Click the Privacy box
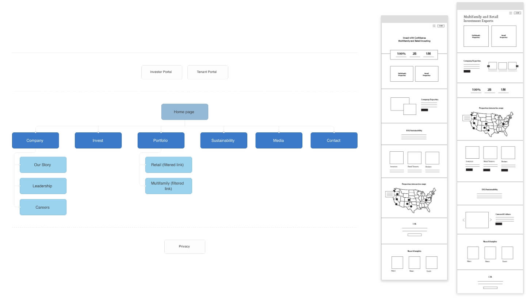Screen dimensions: 527x298 (184, 247)
